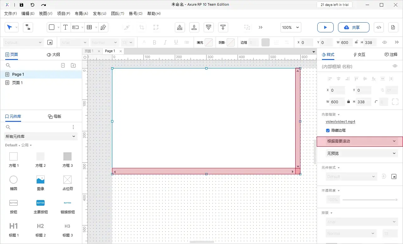The image size is (403, 244).
Task: Toggle widget visibility eye next to name
Action: [x=395, y=66]
